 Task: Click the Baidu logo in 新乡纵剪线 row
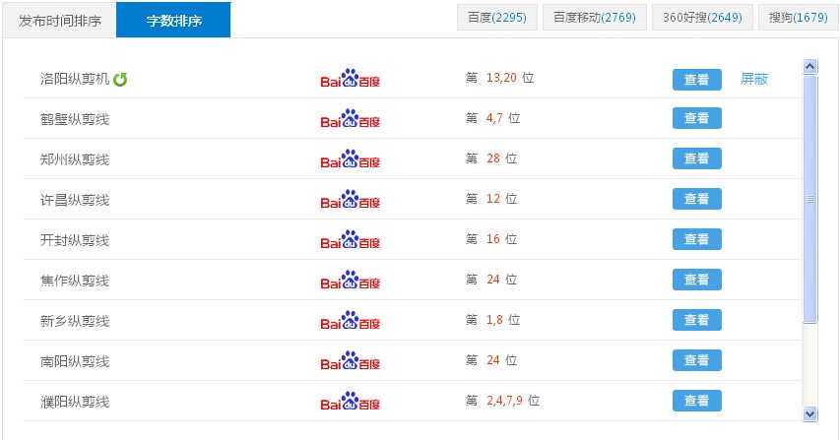coord(351,320)
